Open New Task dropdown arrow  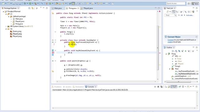[170, 12]
